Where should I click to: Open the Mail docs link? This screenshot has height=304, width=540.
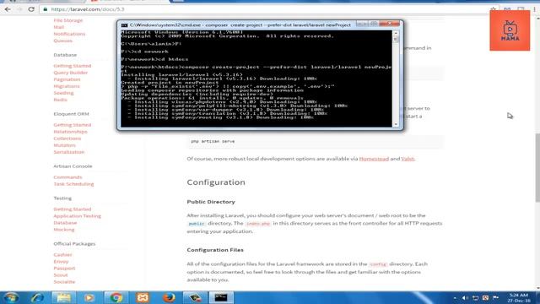(58, 27)
